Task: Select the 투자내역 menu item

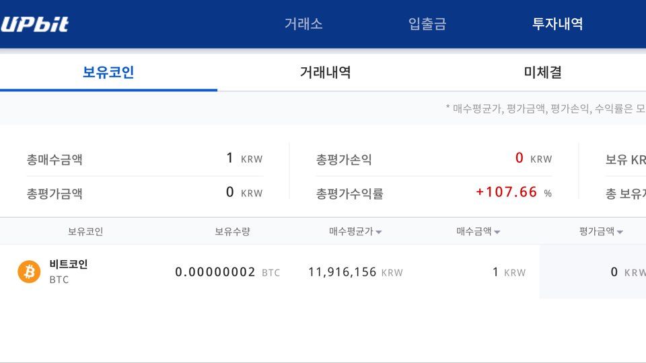Action: point(557,24)
